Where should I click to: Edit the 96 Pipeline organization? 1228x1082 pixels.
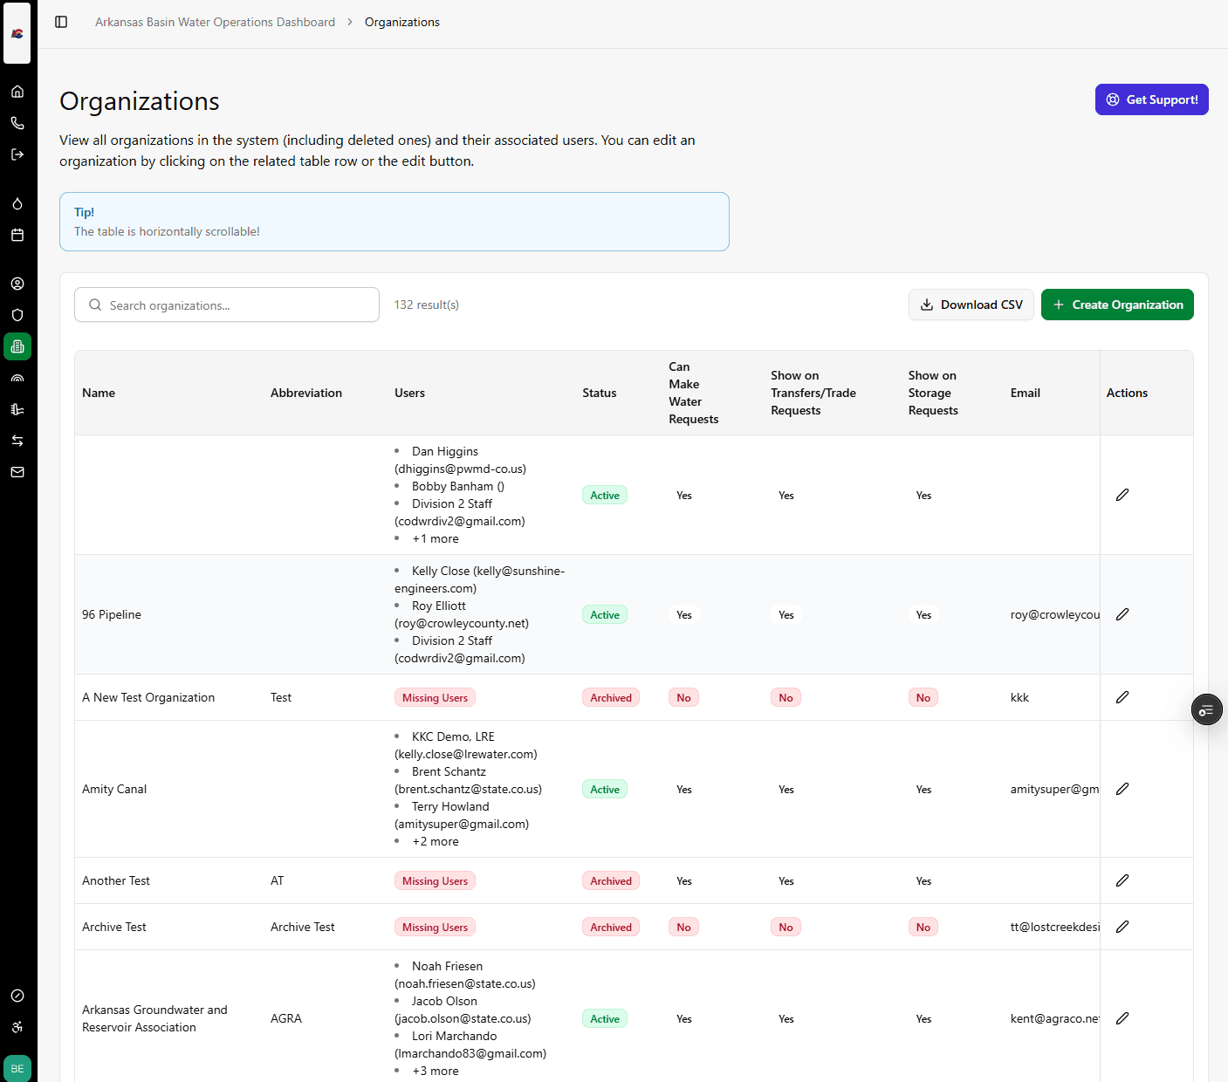[x=1122, y=614]
